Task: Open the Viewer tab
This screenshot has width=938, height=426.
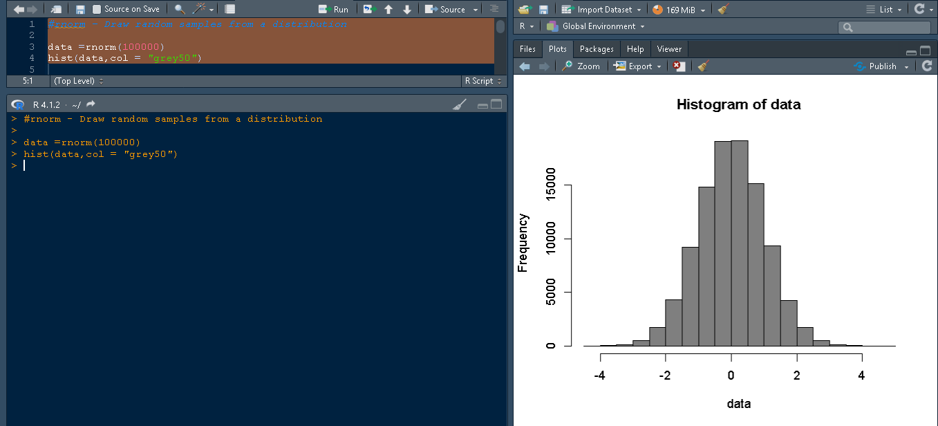Action: pos(668,48)
